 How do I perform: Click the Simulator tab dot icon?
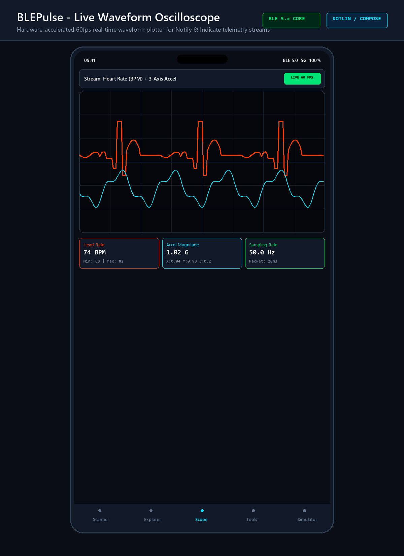click(x=304, y=511)
